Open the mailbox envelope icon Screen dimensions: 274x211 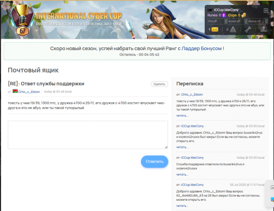[x=215, y=30]
